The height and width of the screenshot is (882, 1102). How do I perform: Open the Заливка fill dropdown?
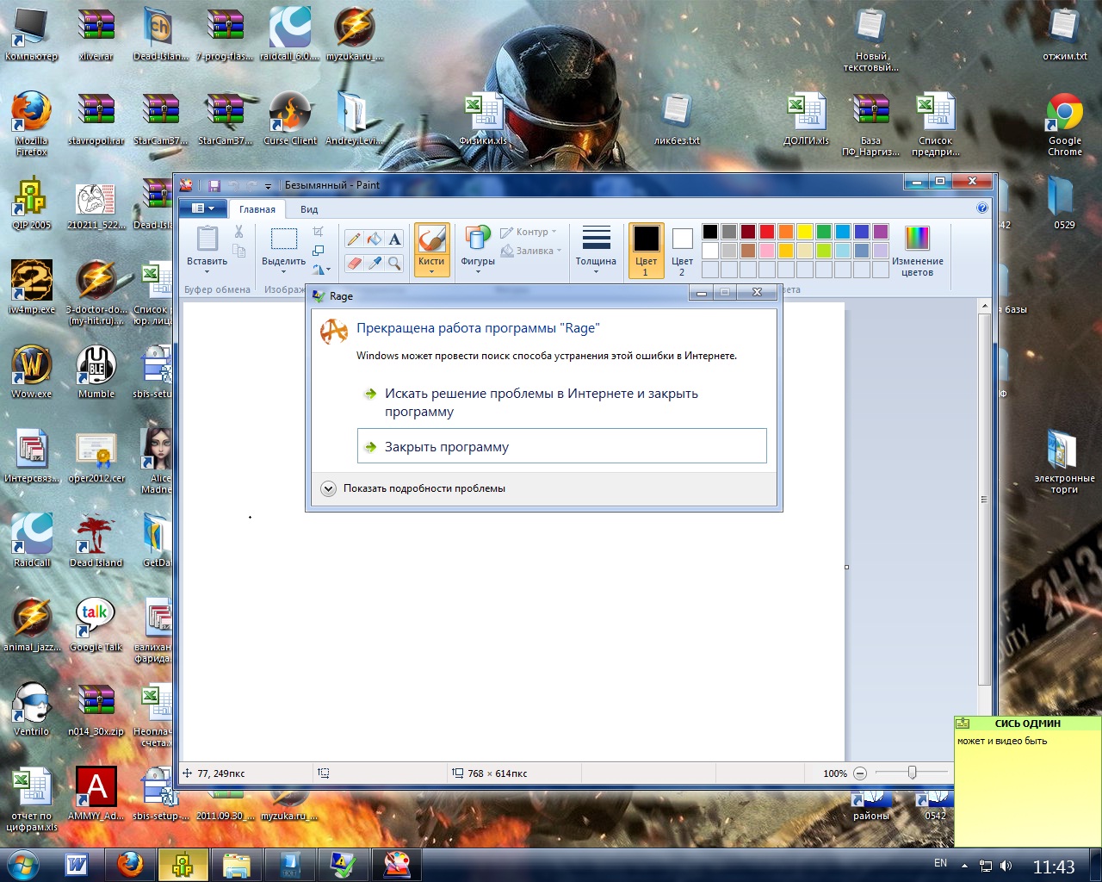[x=530, y=251]
